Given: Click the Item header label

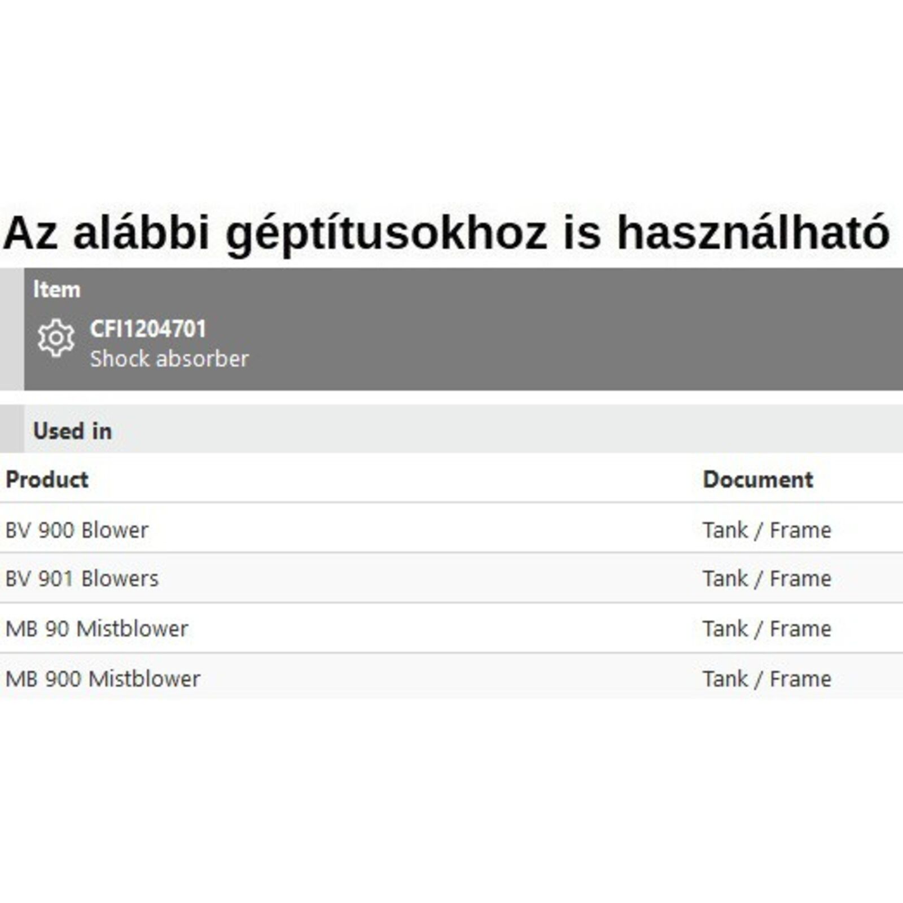Looking at the screenshot, I should tap(56, 290).
